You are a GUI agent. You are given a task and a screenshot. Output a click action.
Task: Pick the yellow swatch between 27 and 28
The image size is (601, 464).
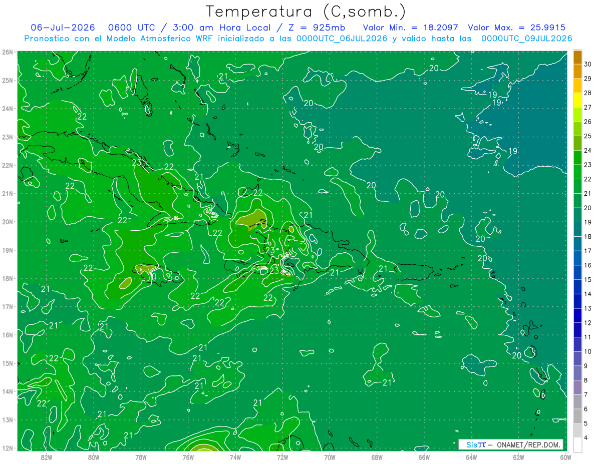tap(577, 100)
